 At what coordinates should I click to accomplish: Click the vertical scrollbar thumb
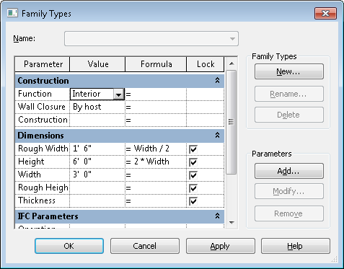click(x=231, y=122)
